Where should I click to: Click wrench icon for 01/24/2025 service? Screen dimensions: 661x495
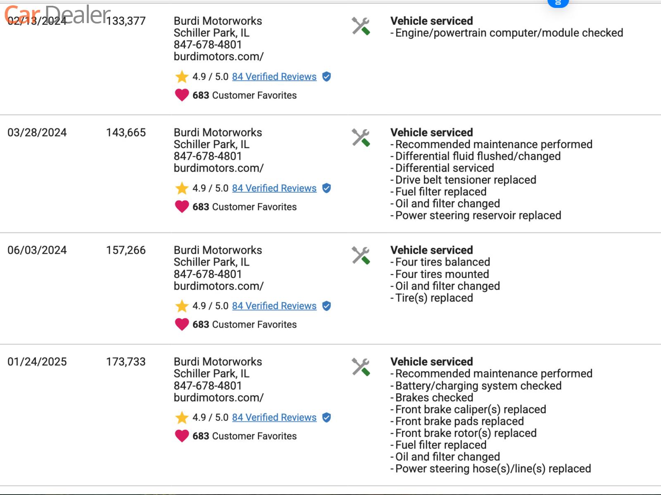(x=361, y=367)
